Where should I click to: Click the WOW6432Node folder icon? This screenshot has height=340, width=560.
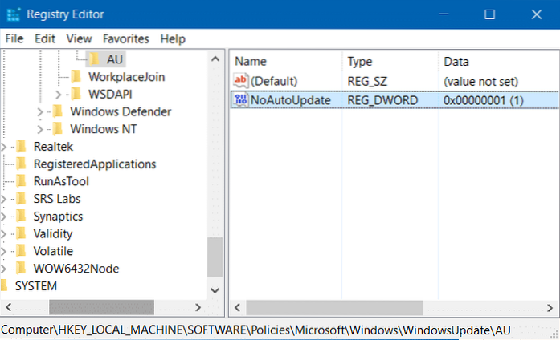click(x=22, y=269)
